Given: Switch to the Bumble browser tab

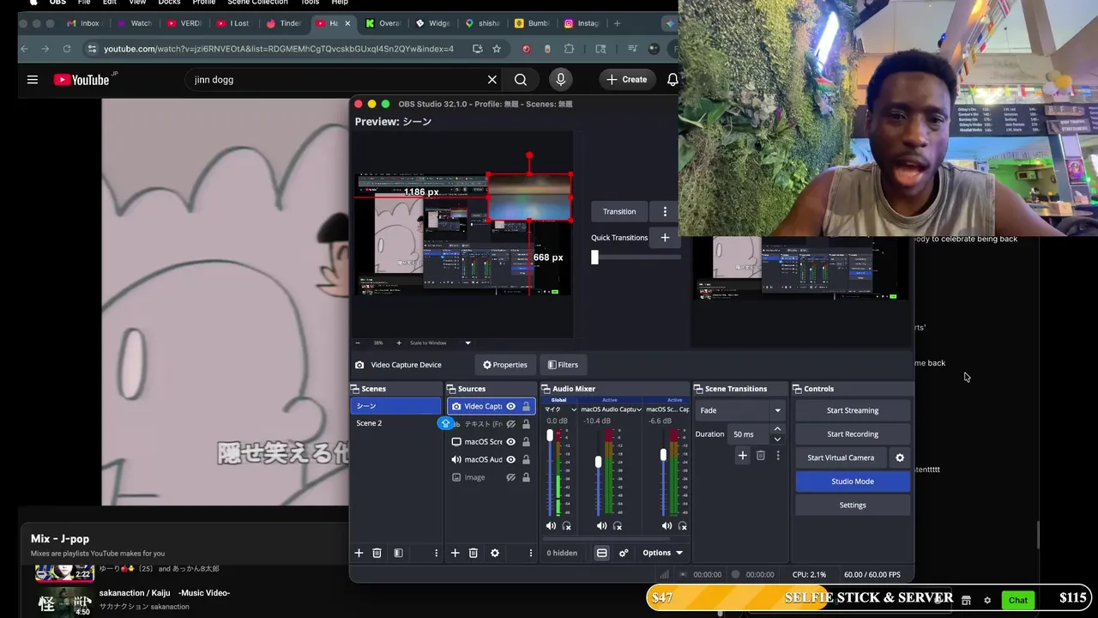Looking at the screenshot, I should pos(533,23).
